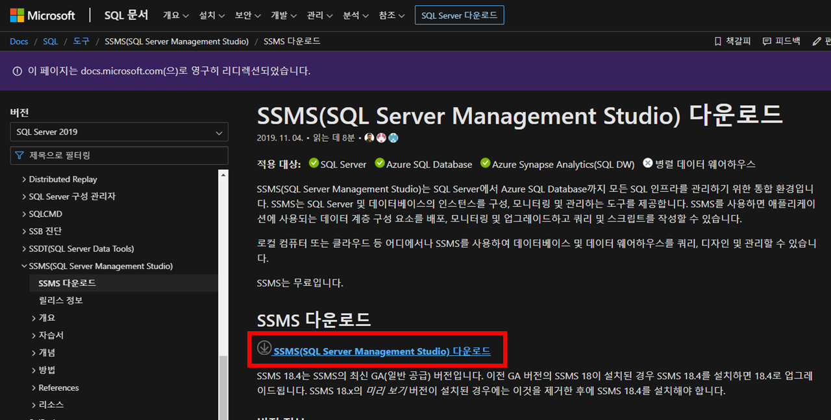Image resolution: width=831 pixels, height=420 pixels.
Task: Click the 책갈피 bookmark icon
Action: click(x=717, y=41)
